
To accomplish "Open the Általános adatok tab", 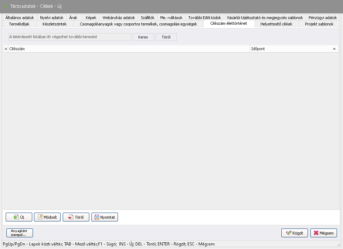I will (20, 17).
